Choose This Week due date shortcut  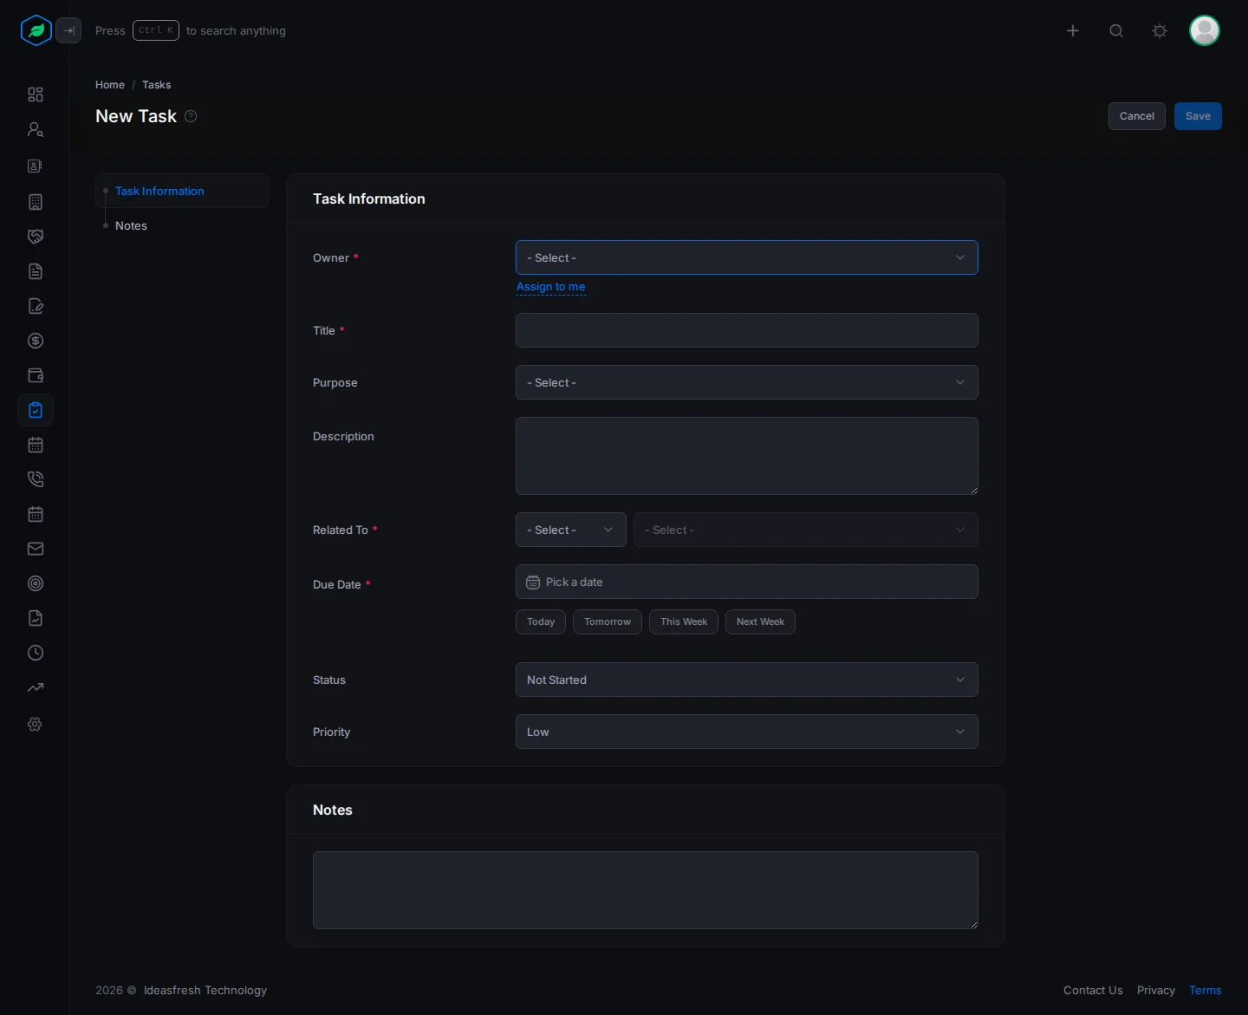pos(684,621)
